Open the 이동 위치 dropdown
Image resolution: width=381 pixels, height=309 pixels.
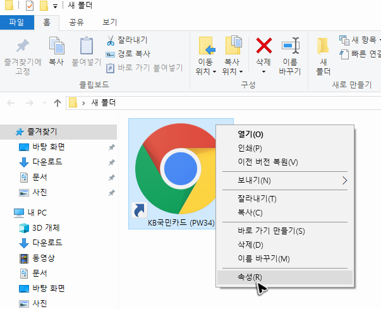click(x=206, y=56)
